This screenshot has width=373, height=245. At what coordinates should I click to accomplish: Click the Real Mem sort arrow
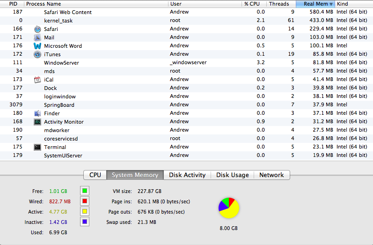tap(331, 4)
